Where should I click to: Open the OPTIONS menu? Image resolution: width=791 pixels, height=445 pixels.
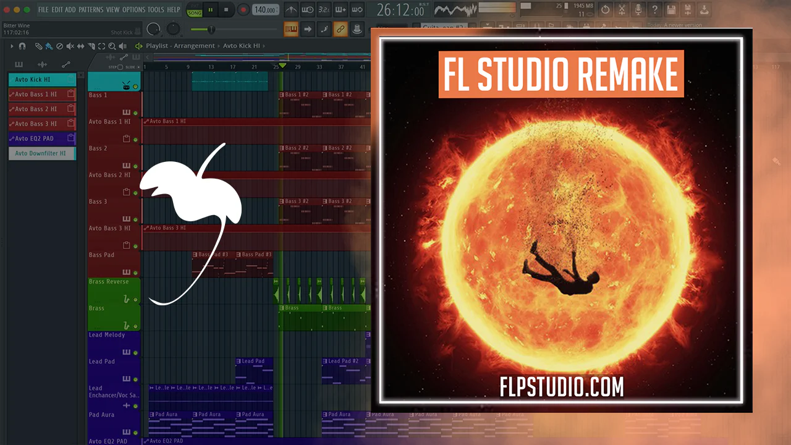[x=133, y=10]
